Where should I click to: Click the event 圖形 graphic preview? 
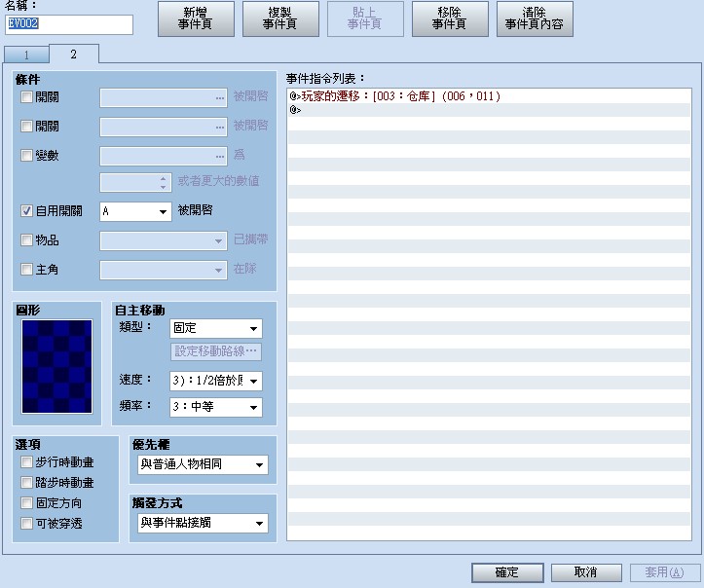coord(57,367)
